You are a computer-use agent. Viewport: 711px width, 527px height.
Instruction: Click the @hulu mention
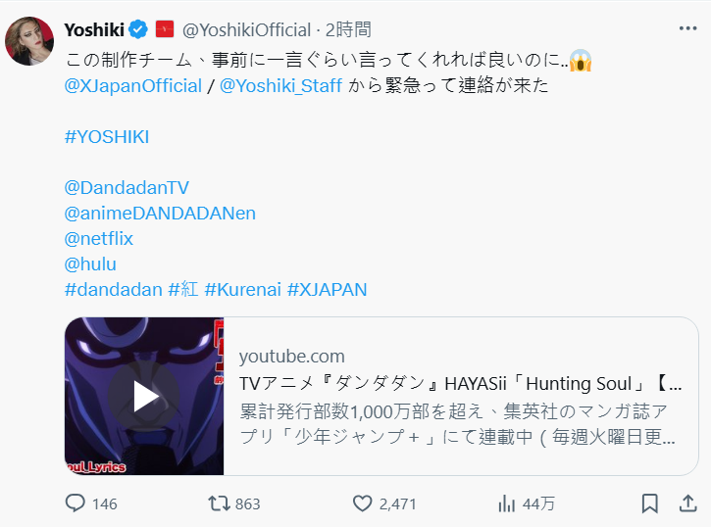(90, 263)
